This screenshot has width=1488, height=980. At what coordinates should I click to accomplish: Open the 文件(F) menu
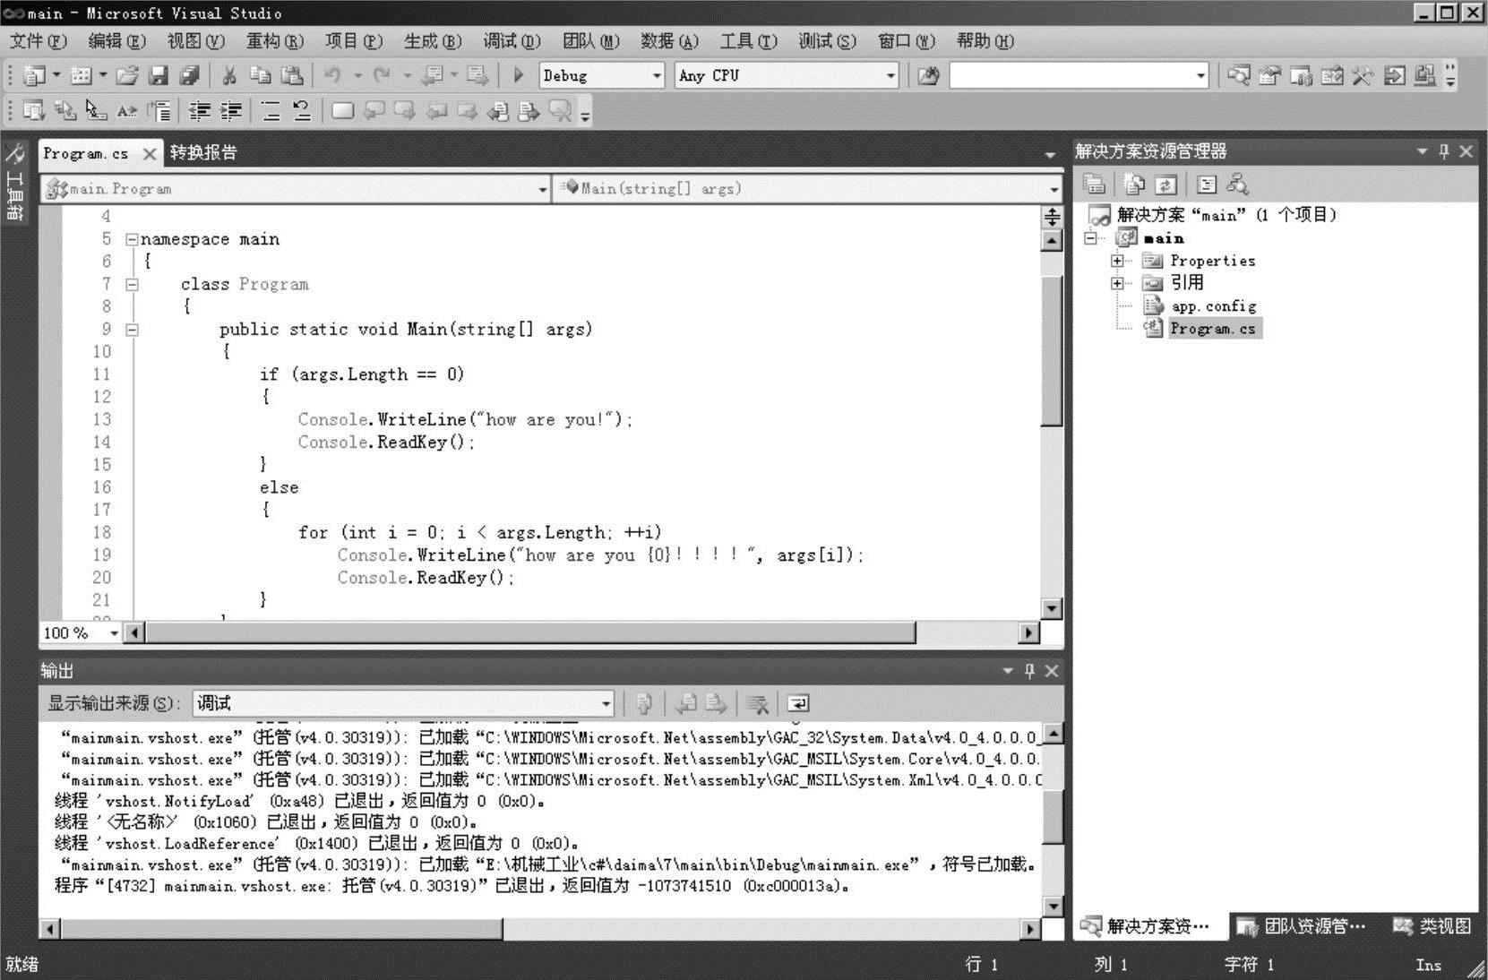(x=38, y=41)
